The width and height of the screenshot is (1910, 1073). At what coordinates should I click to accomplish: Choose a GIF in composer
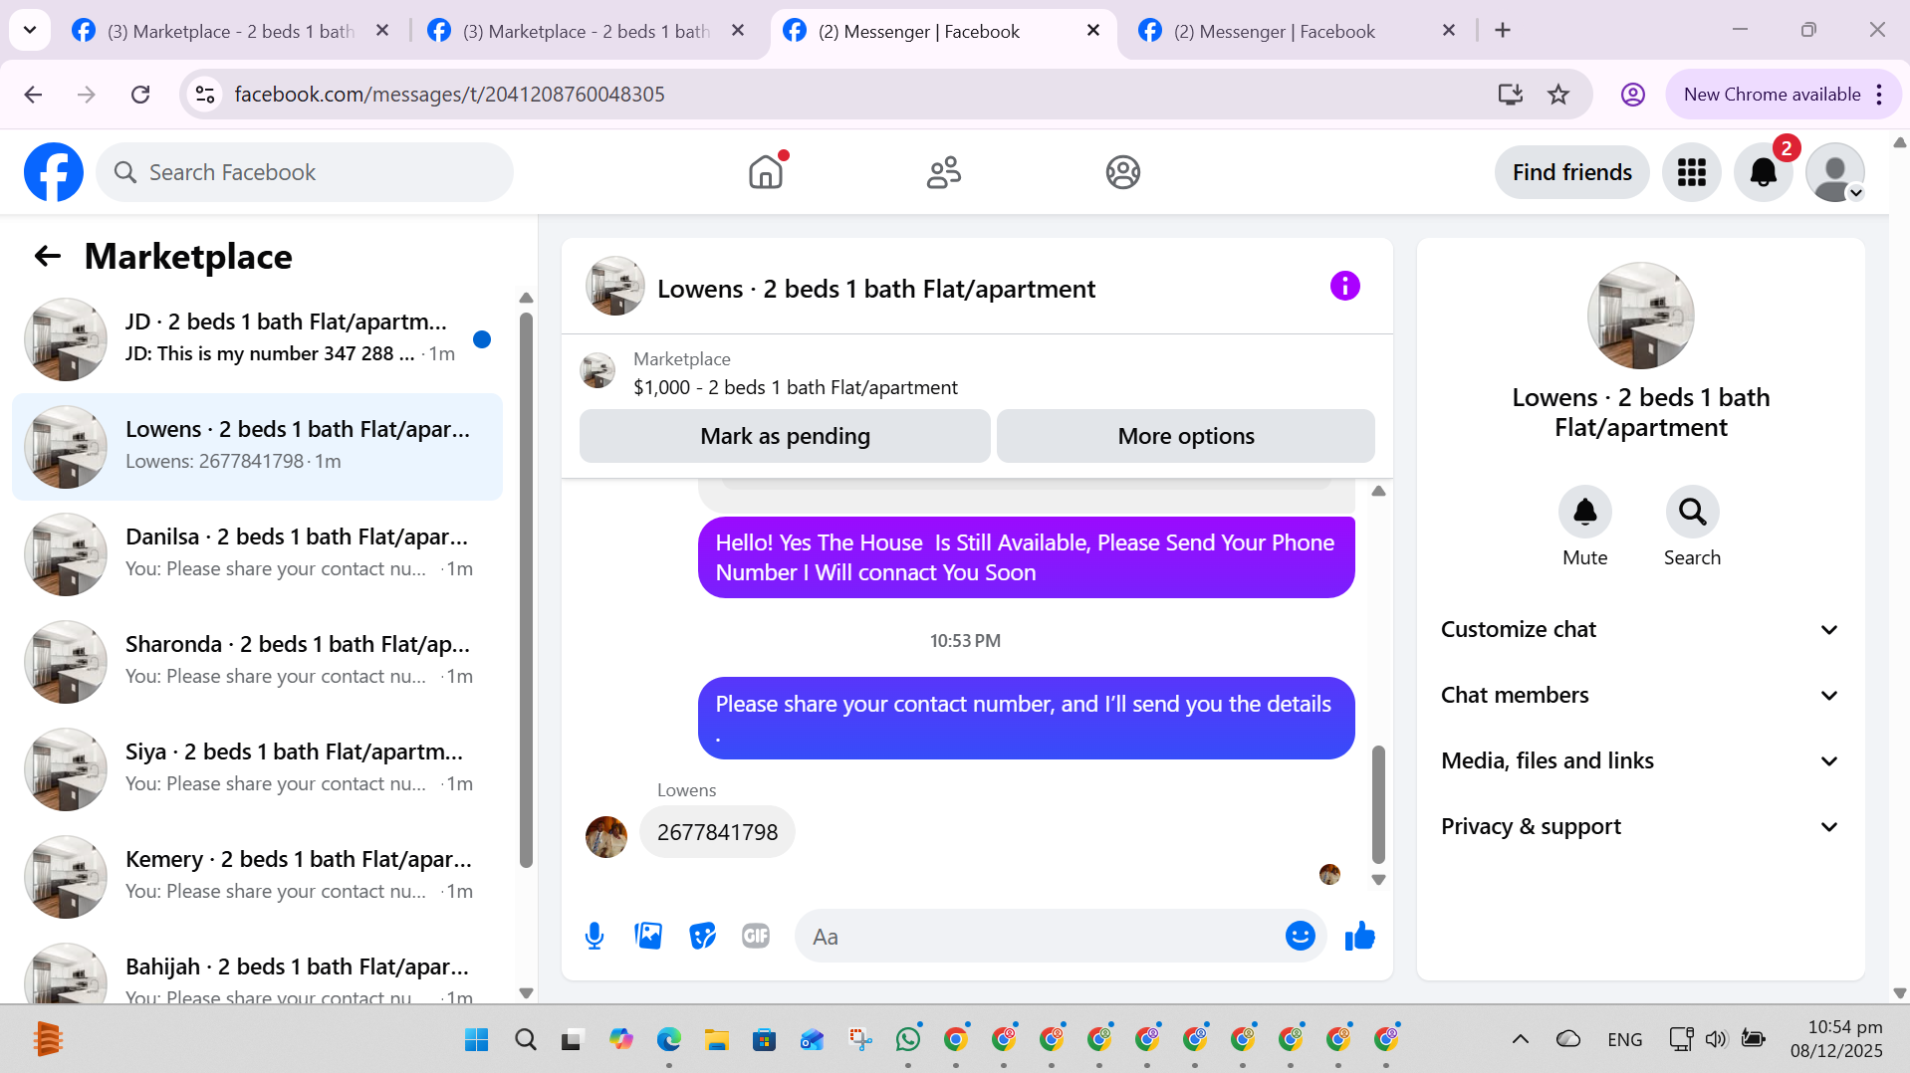[x=756, y=936]
